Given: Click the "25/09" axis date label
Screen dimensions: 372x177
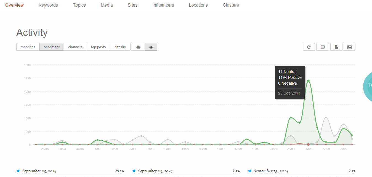Looking at the screenshot, I should (x=308, y=149).
